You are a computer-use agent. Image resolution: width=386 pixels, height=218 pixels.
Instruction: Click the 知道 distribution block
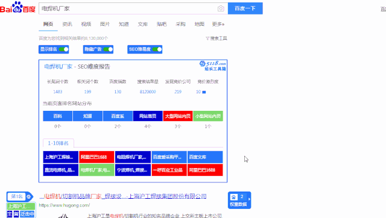(87, 116)
